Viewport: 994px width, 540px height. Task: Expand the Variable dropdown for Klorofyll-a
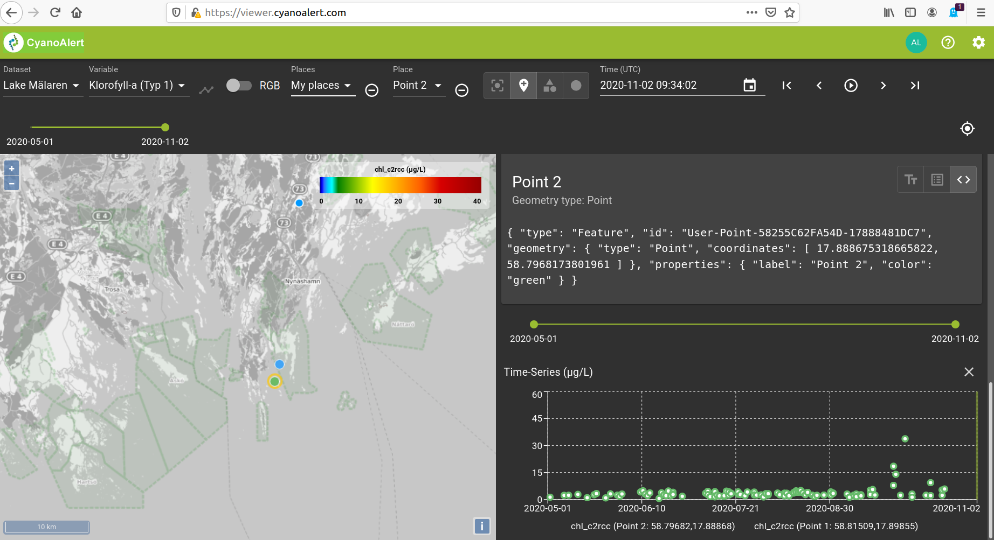point(139,85)
